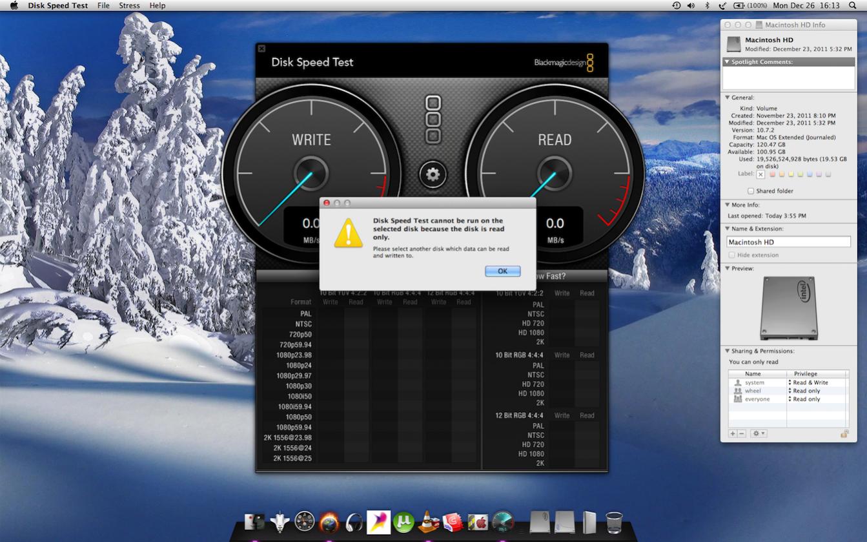The image size is (867, 542).
Task: Click OK in the read-only warning dialog
Action: coord(502,271)
